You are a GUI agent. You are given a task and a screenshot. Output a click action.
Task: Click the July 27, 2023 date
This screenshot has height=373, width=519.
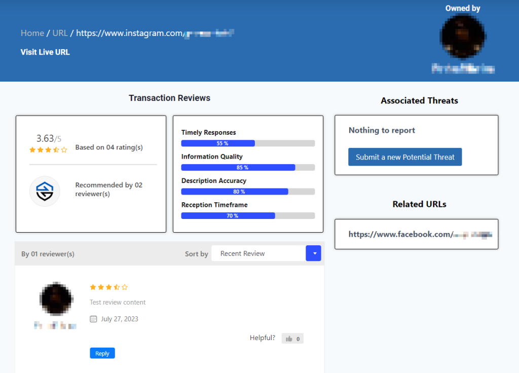(120, 319)
